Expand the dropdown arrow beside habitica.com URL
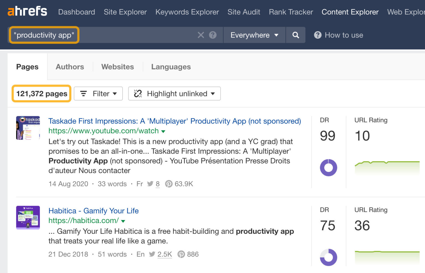 click(123, 221)
